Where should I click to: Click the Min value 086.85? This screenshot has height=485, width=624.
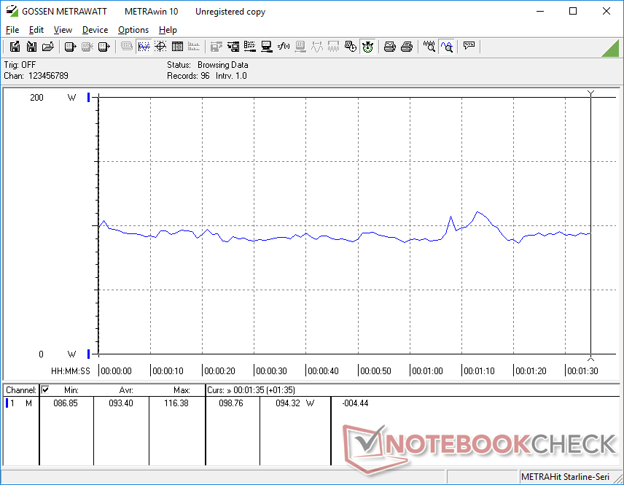click(x=66, y=403)
